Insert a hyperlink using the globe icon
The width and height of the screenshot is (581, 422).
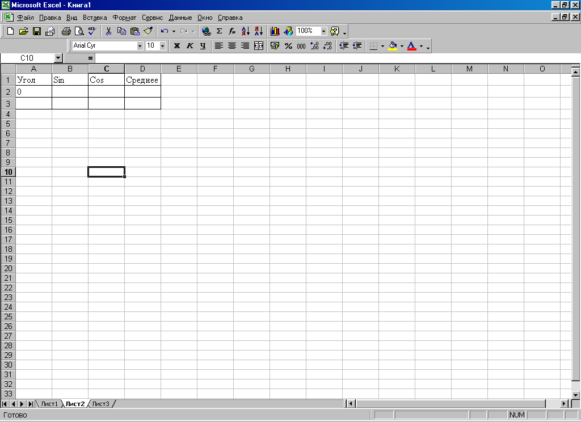207,31
